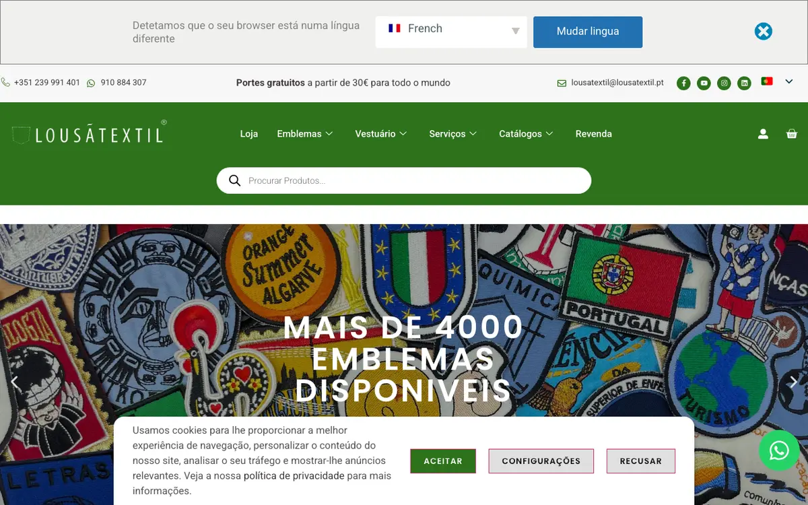Open the French language dropdown
The height and width of the screenshot is (505, 808).
451,32
